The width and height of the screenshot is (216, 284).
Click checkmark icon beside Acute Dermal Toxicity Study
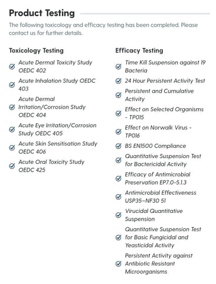coord(12,66)
